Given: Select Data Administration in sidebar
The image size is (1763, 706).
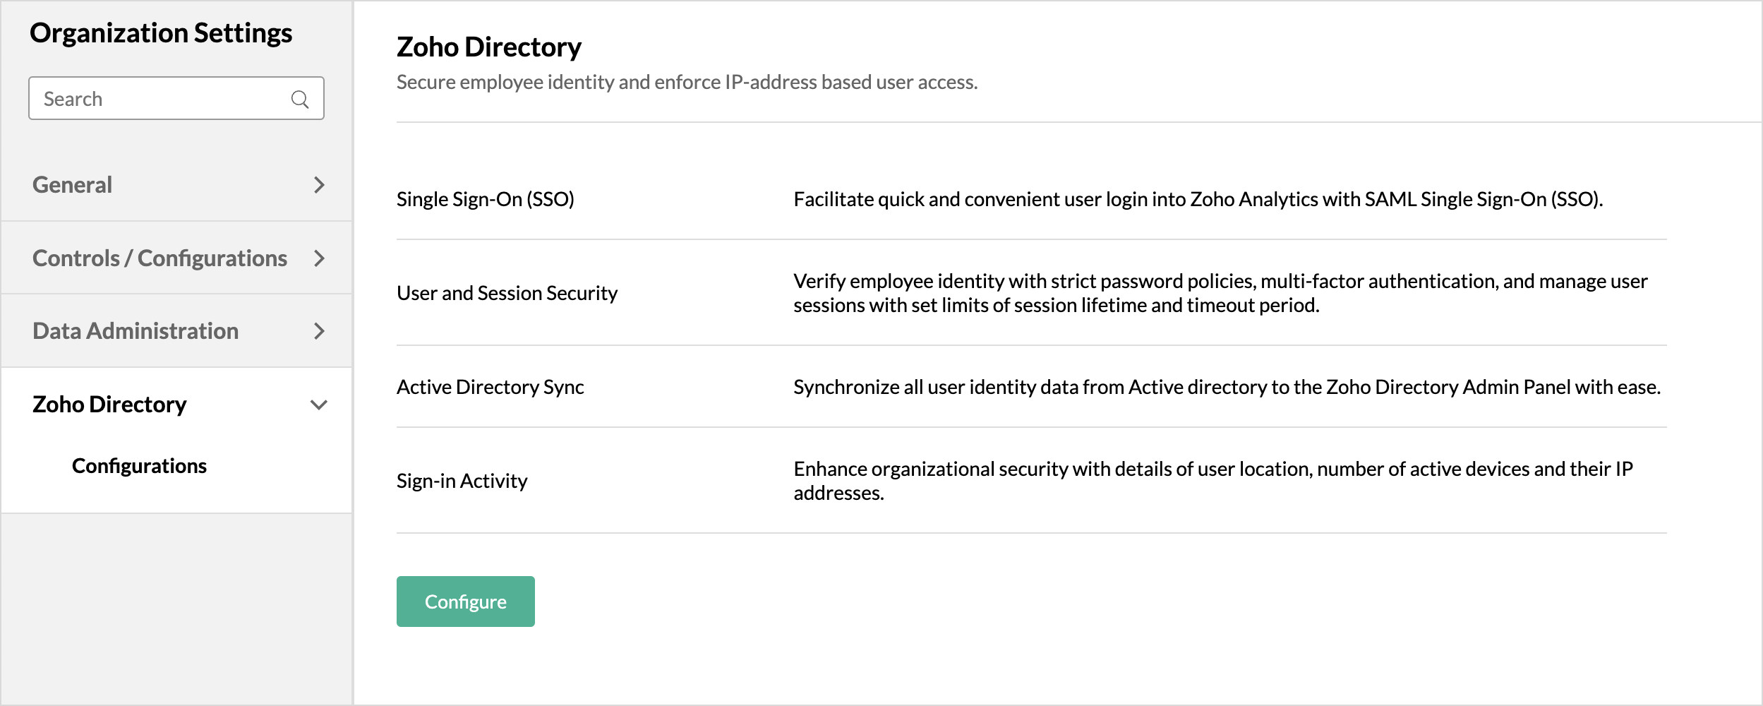Looking at the screenshot, I should 136,331.
